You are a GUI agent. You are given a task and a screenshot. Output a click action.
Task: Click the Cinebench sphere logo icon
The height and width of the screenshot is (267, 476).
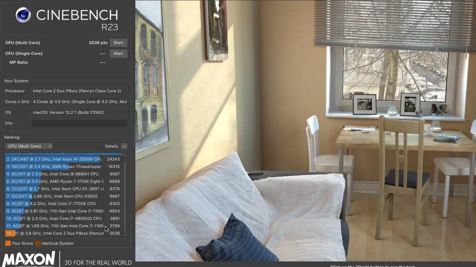point(23,15)
